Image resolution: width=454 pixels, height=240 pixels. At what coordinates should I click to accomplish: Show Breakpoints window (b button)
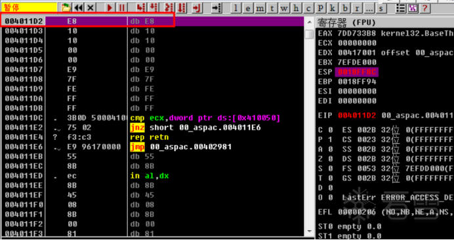click(345, 8)
